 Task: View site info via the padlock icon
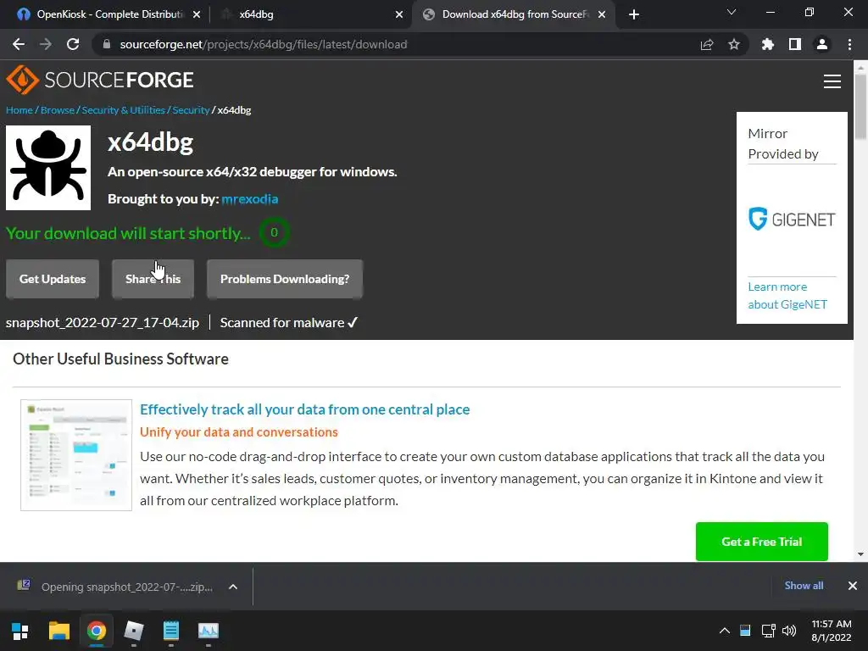click(x=107, y=44)
